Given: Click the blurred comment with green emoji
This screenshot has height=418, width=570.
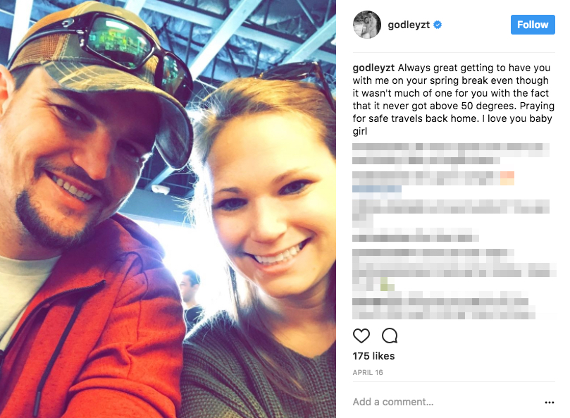Looking at the screenshot, I should (454, 270).
